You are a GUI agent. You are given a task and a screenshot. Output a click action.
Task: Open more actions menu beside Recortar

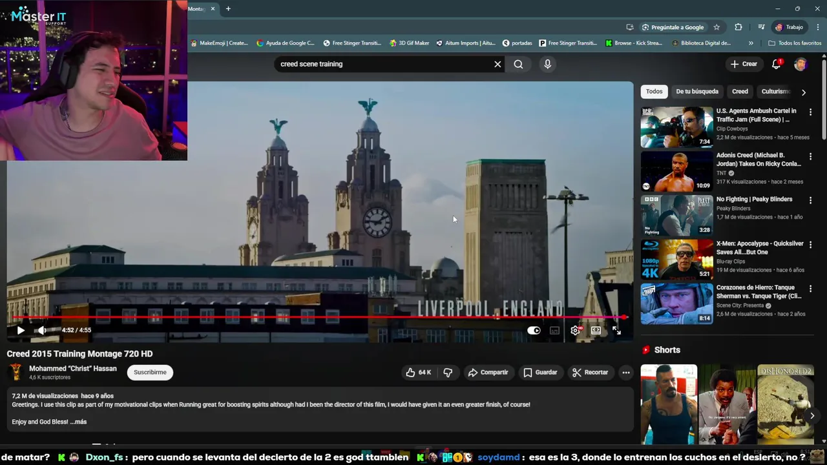[625, 372]
